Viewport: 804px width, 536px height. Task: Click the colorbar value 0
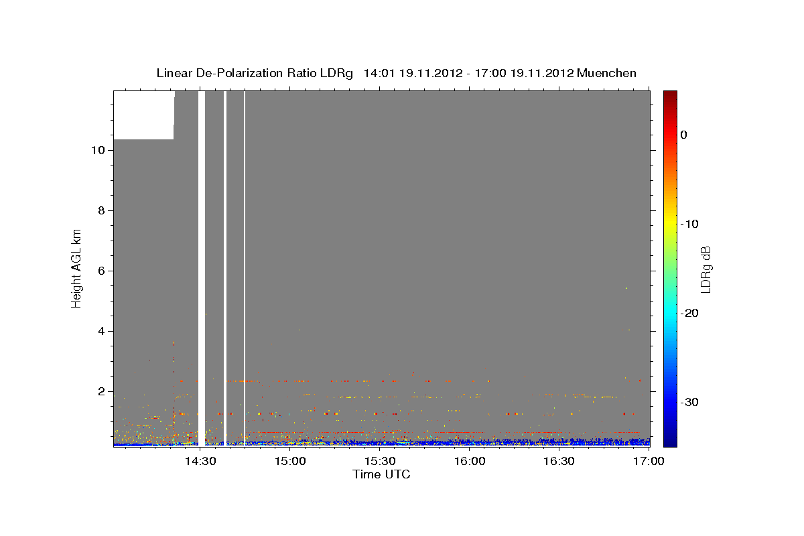coord(684,135)
